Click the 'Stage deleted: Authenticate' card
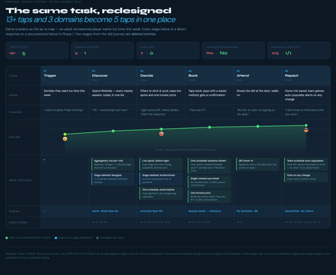Screen dimensions: 336x275 [161, 178]
